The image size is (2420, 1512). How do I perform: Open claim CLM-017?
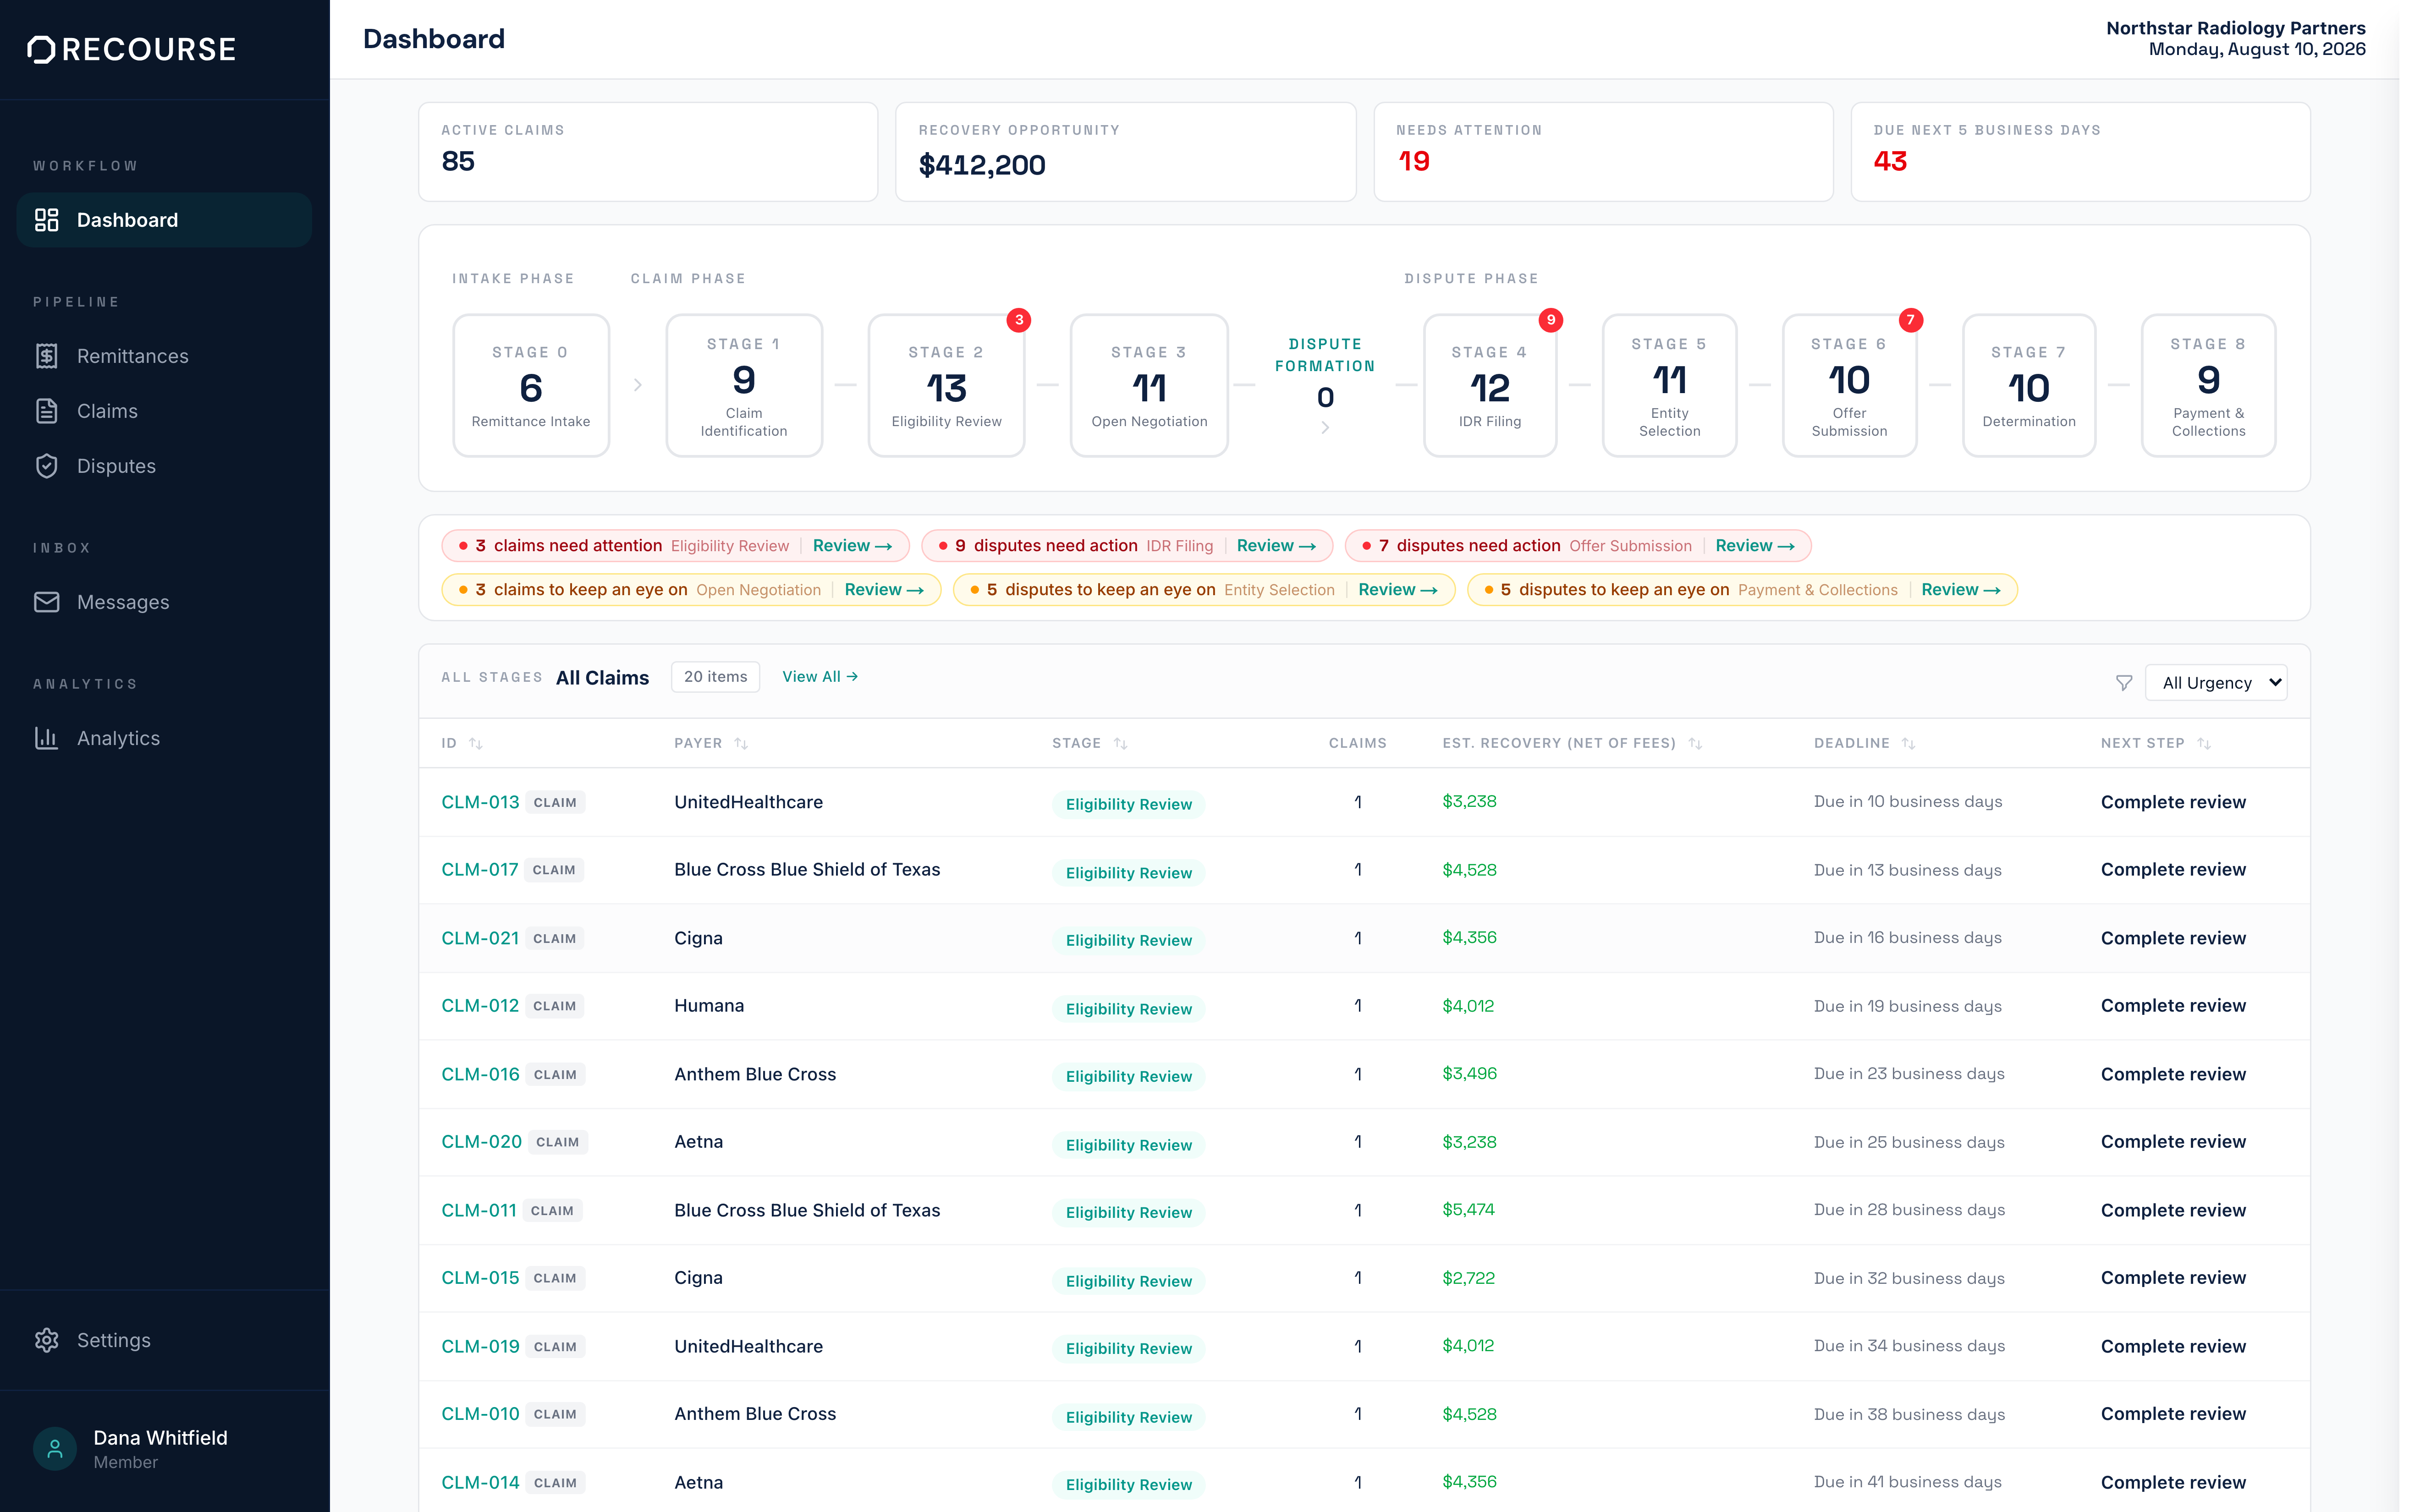[480, 870]
